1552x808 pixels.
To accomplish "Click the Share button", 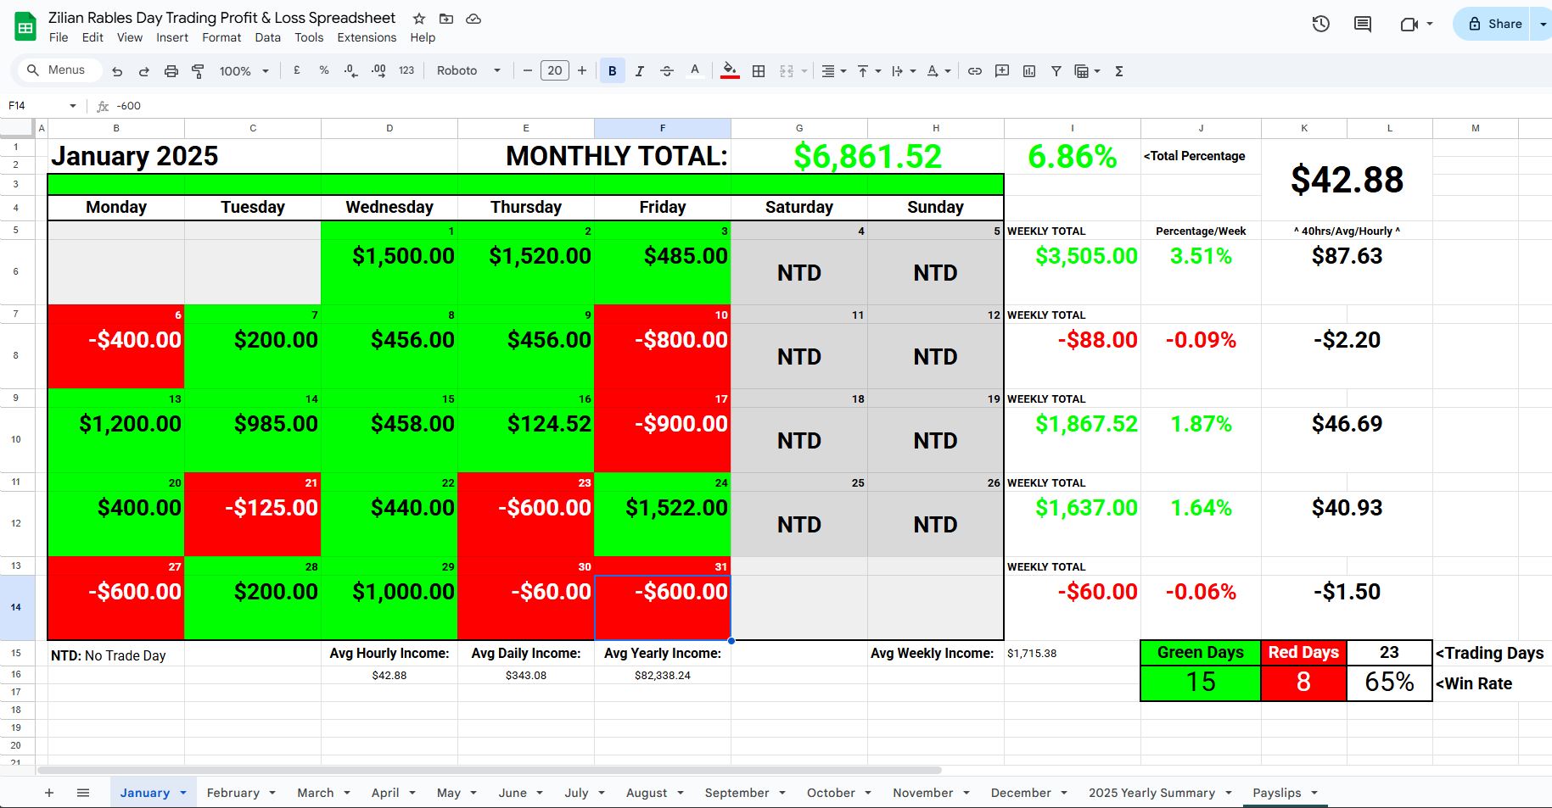I will [x=1495, y=24].
